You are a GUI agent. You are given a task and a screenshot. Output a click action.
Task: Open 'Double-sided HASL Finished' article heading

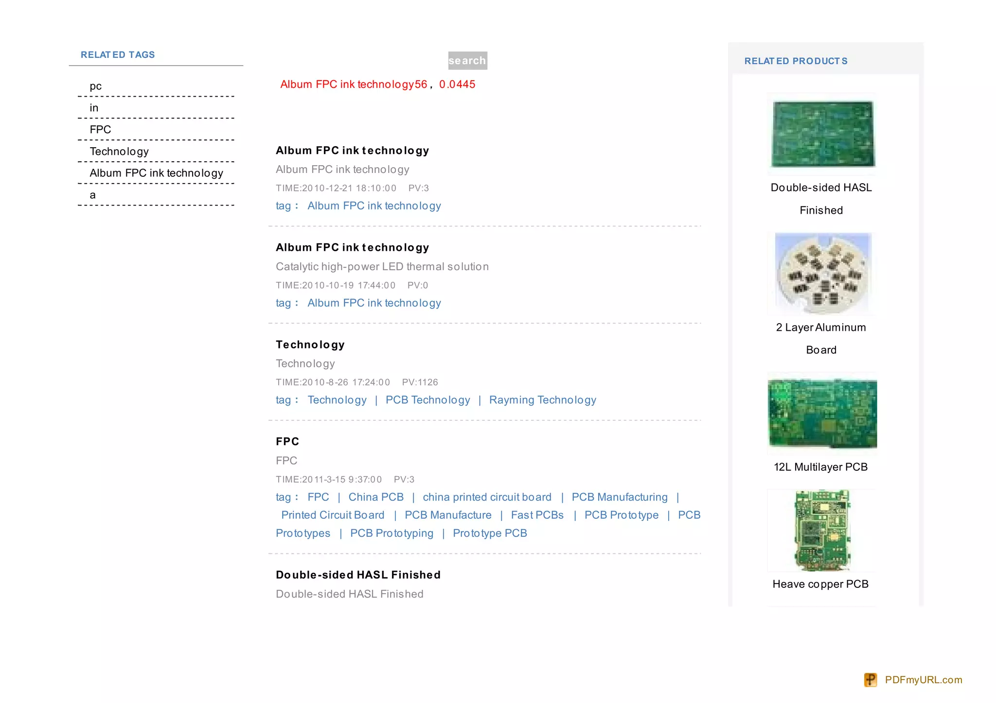(x=358, y=575)
